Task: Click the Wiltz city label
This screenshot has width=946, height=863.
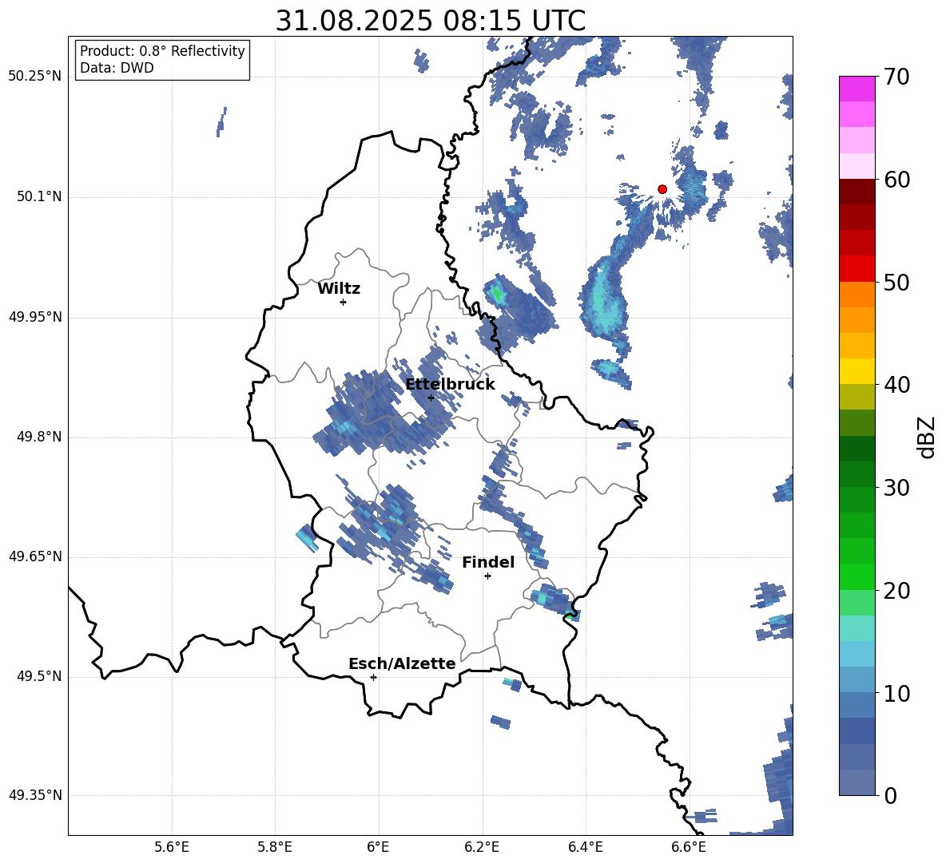Action: coord(339,289)
